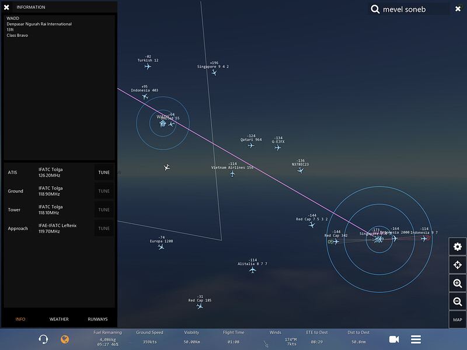Select the Red Cap 7532 aircraft
Viewport: 467px width, 350px height.
(x=312, y=225)
